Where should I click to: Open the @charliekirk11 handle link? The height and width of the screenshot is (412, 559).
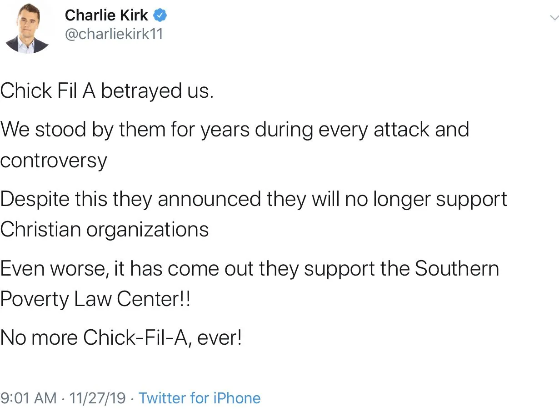tap(114, 35)
